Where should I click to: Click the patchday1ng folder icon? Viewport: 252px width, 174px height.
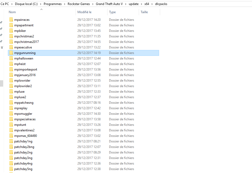tap(11, 141)
